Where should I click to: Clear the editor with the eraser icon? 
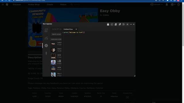[116, 24]
